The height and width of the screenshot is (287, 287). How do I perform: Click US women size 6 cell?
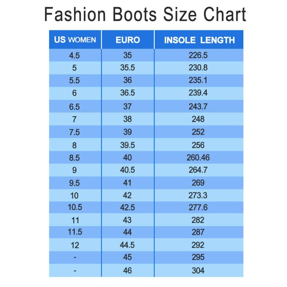click(75, 93)
